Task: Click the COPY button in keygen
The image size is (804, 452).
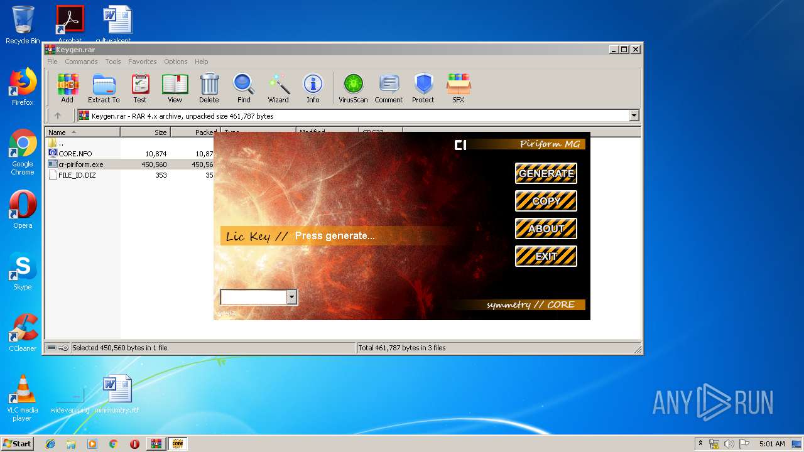Action: [546, 201]
